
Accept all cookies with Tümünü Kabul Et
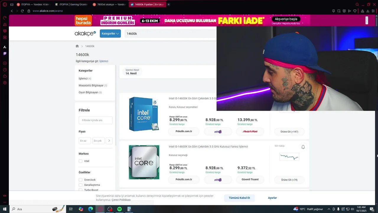[x=239, y=198]
